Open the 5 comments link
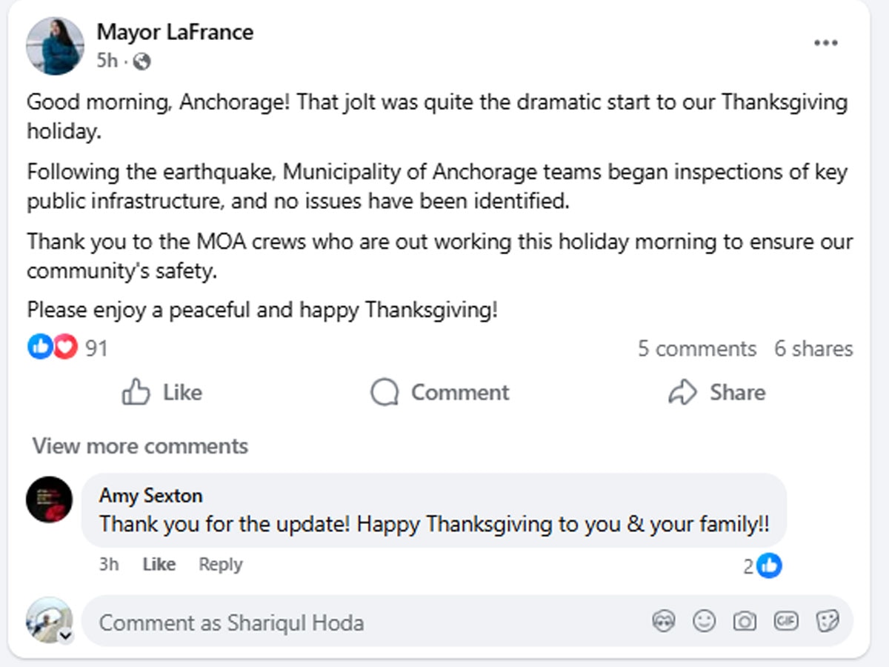The width and height of the screenshot is (889, 667). (x=696, y=348)
